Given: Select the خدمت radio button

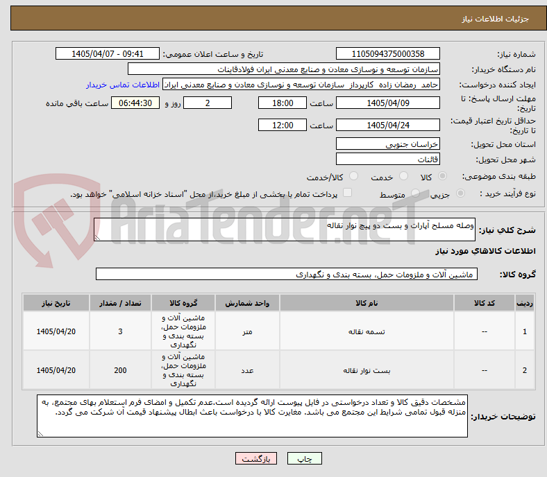Looking at the screenshot, I should [403, 176].
